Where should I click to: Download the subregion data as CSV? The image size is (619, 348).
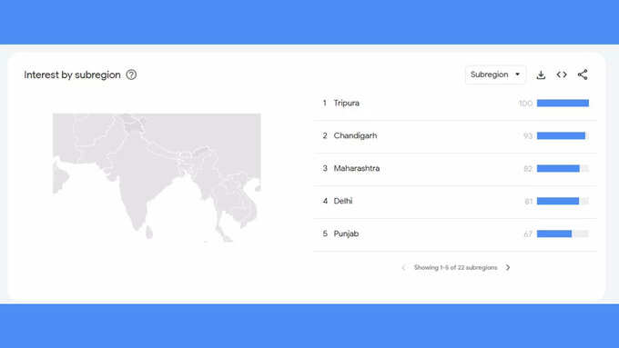click(541, 75)
